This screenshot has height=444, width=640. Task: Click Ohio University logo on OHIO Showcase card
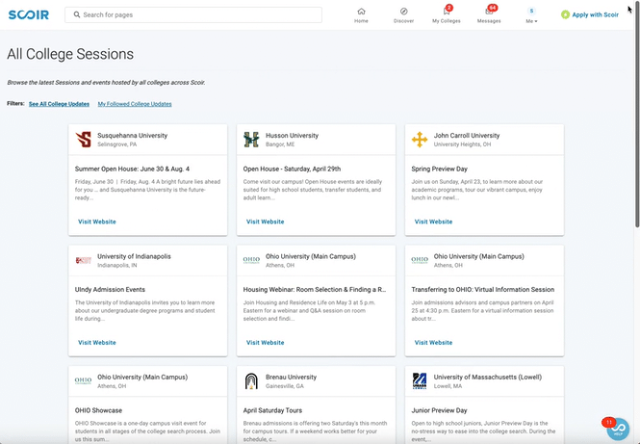84,380
